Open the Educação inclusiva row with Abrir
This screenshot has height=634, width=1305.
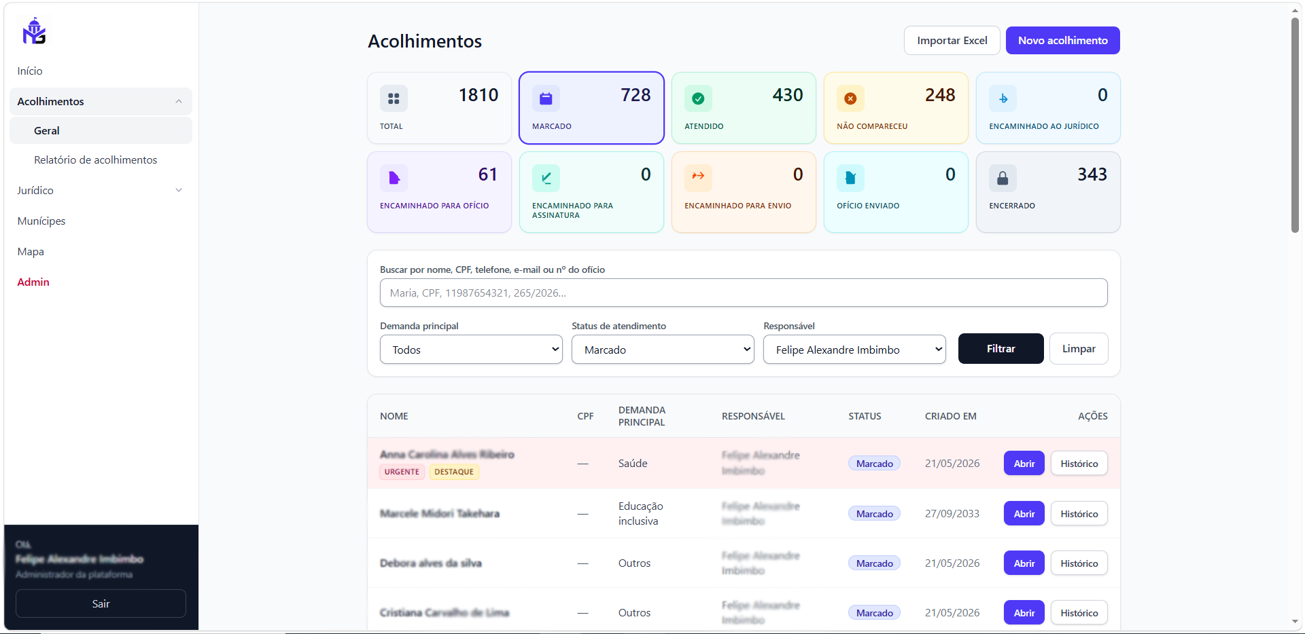pos(1024,514)
